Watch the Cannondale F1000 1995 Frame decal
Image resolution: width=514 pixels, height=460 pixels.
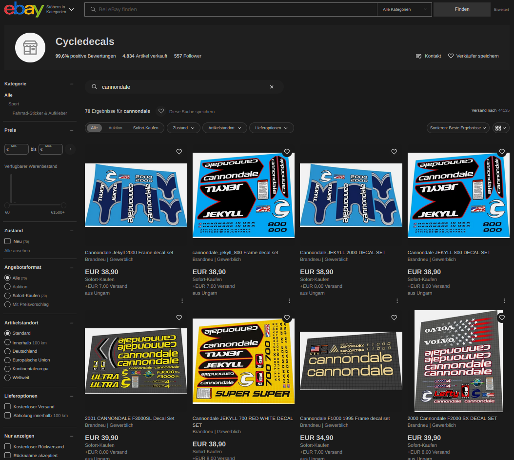[x=394, y=318]
